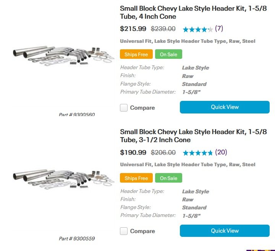Click the star rating beside the $190.99 price

197,152
